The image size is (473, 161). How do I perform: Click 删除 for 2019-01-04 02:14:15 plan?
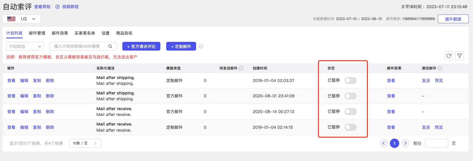click(50, 127)
